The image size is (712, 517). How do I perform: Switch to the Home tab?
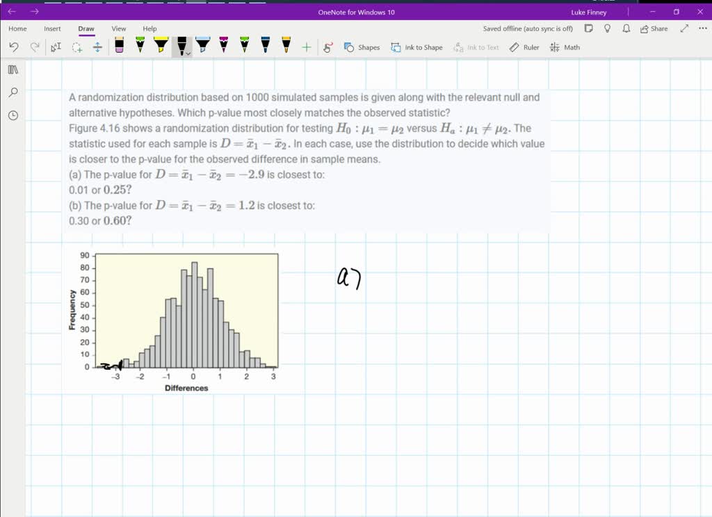point(17,28)
